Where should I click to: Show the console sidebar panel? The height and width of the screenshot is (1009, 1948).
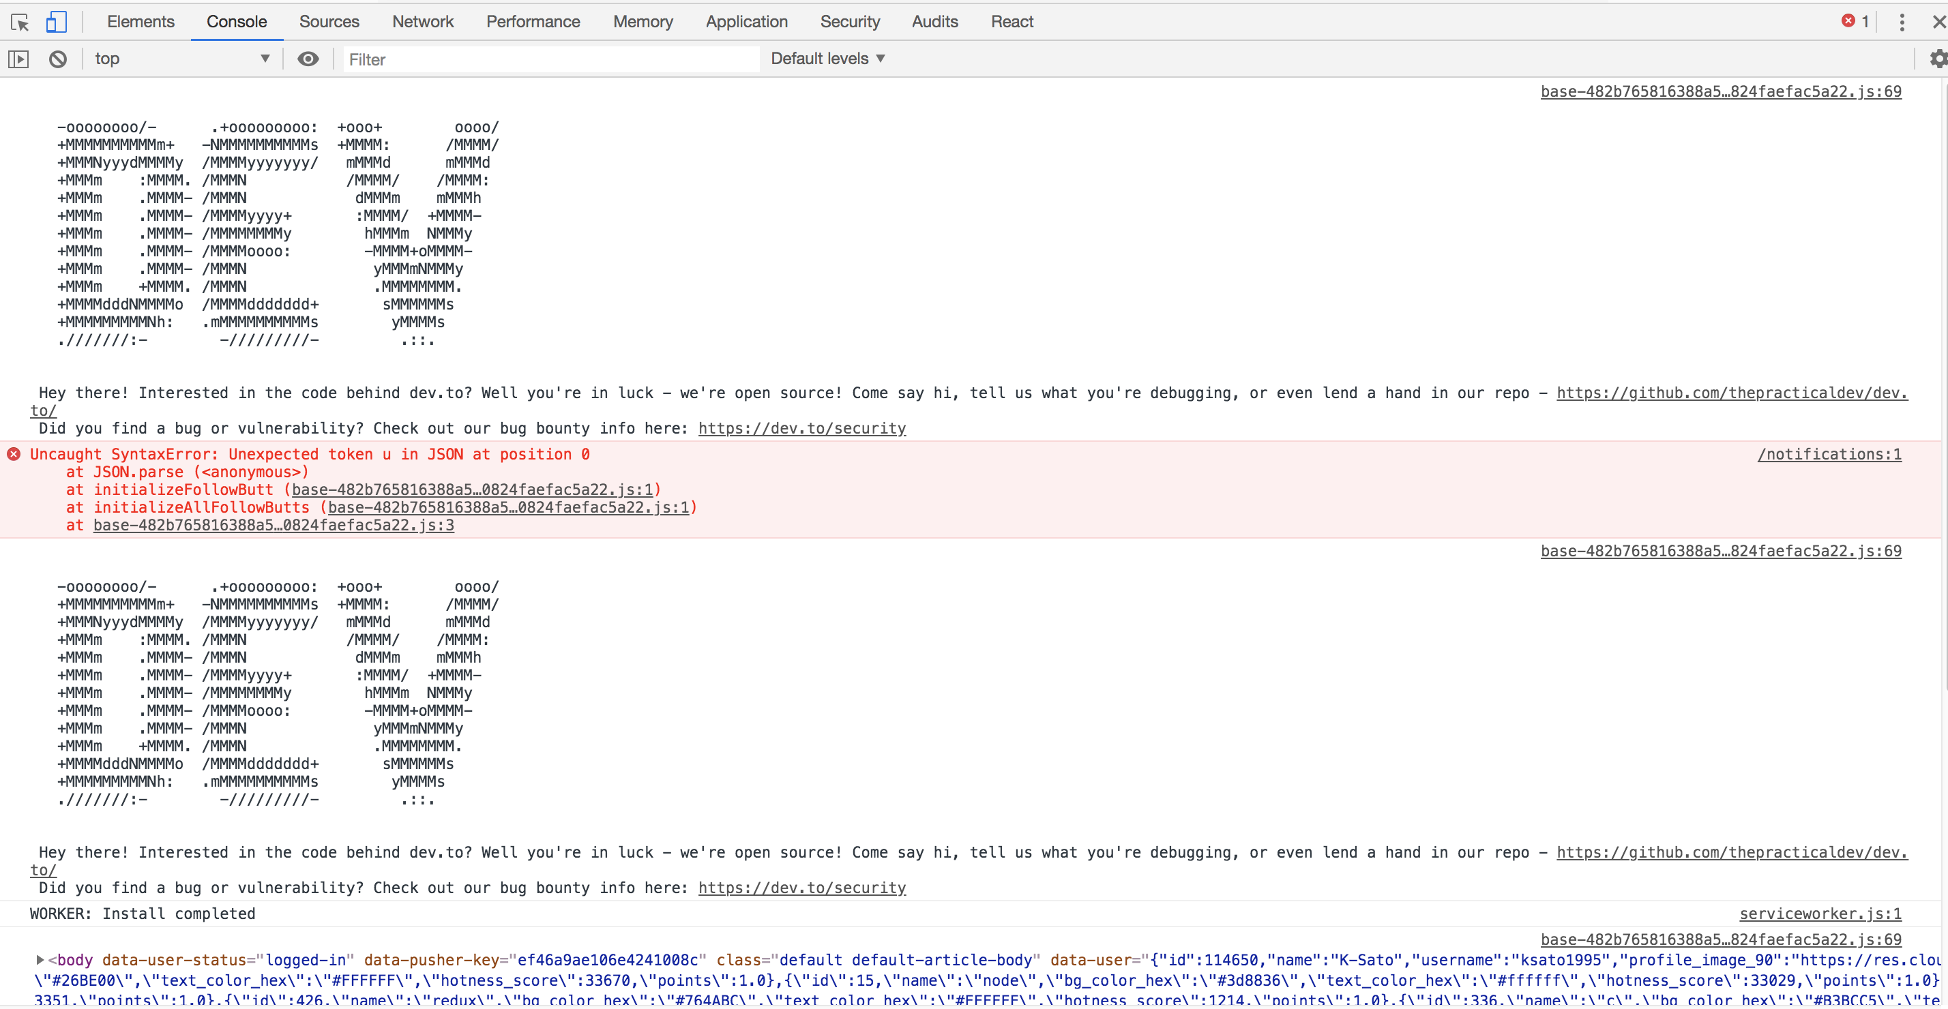tap(18, 59)
